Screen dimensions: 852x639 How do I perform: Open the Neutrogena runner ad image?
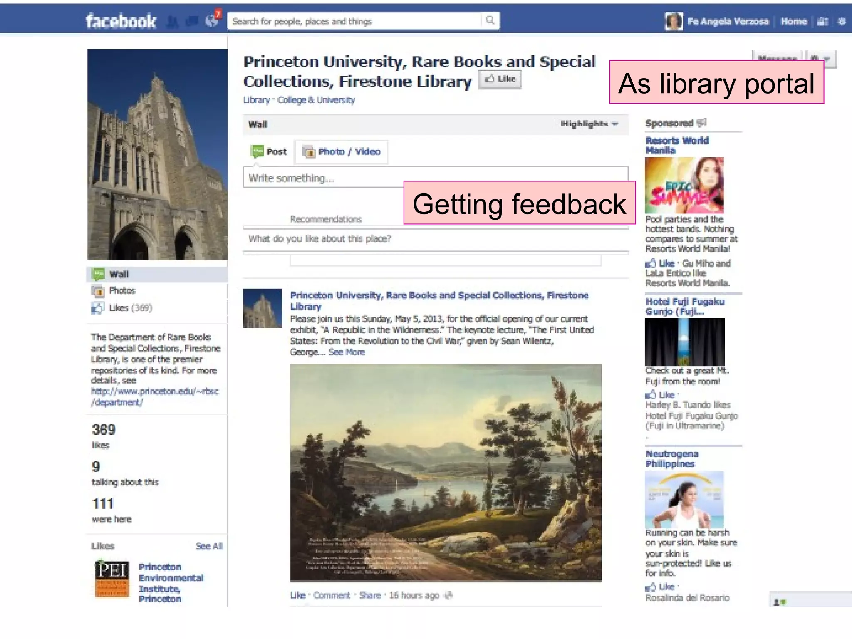[684, 500]
